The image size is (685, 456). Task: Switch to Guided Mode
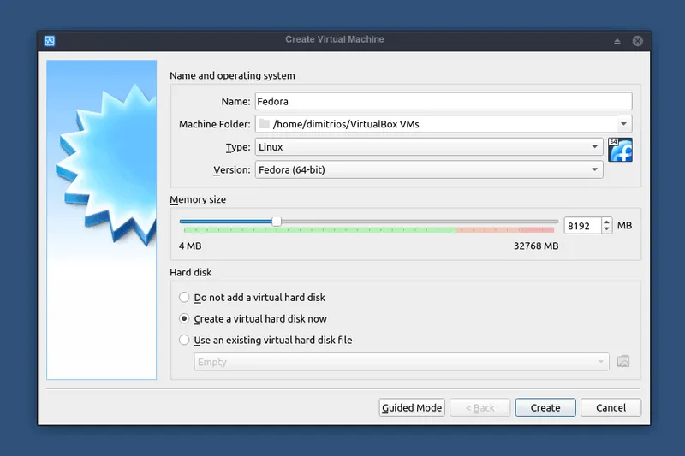tap(412, 408)
